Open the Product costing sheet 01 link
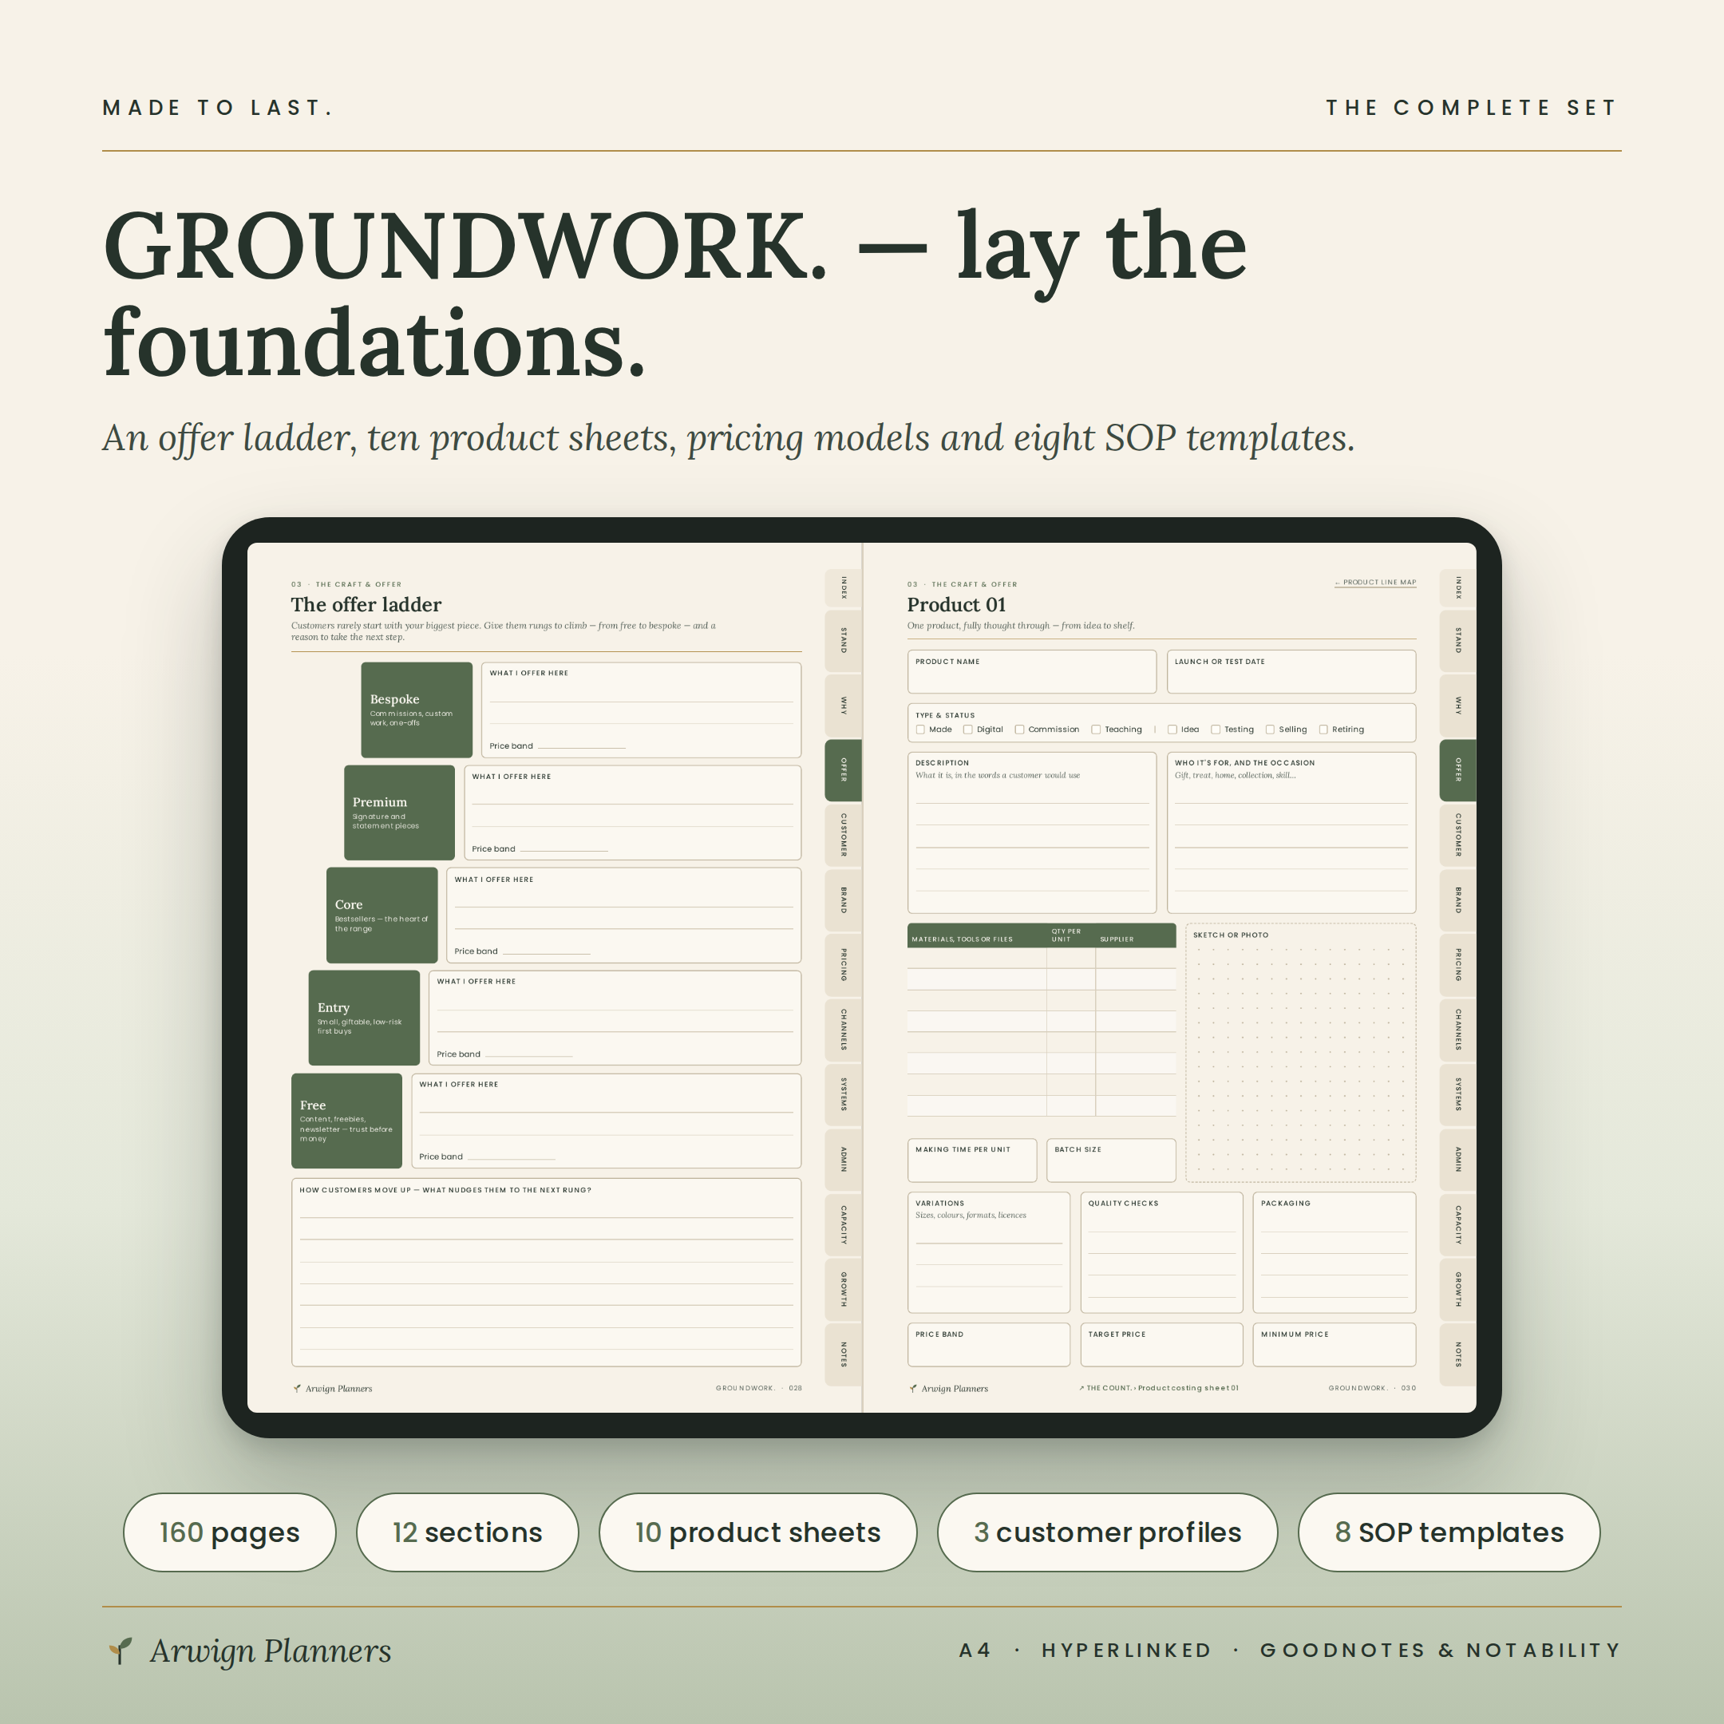 click(x=1158, y=1389)
